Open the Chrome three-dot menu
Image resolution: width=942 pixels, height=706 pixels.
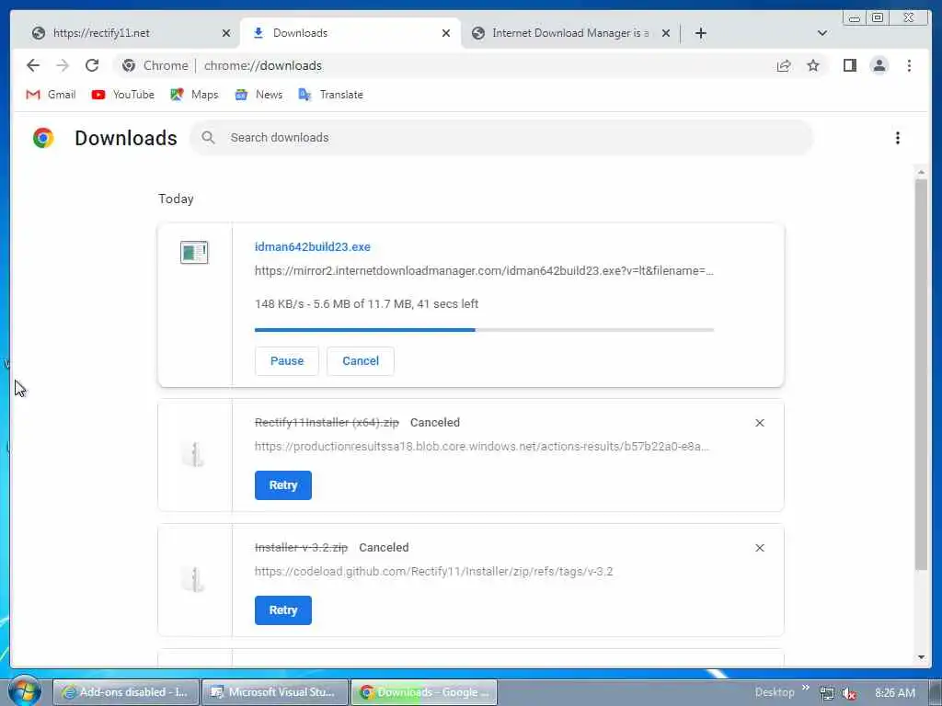pos(909,65)
